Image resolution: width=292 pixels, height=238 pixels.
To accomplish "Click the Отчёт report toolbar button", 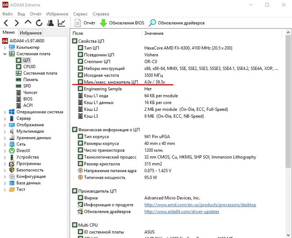I will (85, 23).
